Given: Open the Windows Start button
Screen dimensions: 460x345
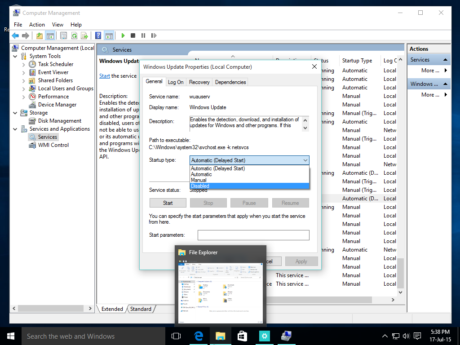Looking at the screenshot, I should 11,336.
